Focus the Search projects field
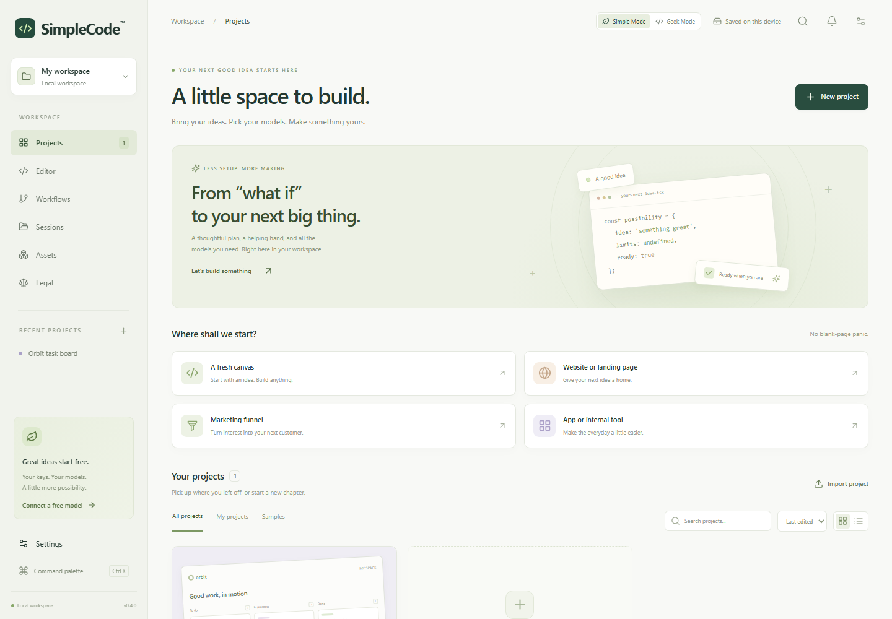This screenshot has width=892, height=619. click(x=718, y=521)
